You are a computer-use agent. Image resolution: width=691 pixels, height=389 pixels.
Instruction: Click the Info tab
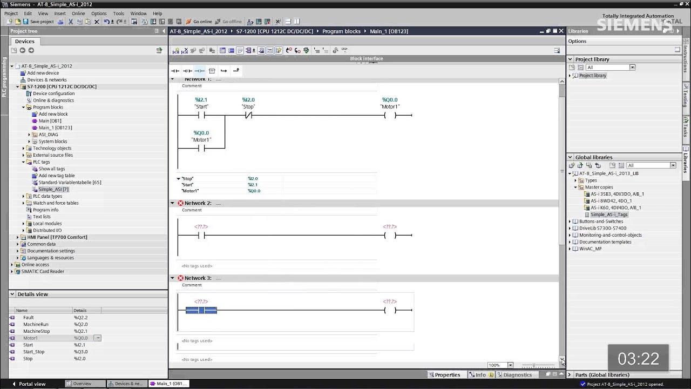pos(481,375)
